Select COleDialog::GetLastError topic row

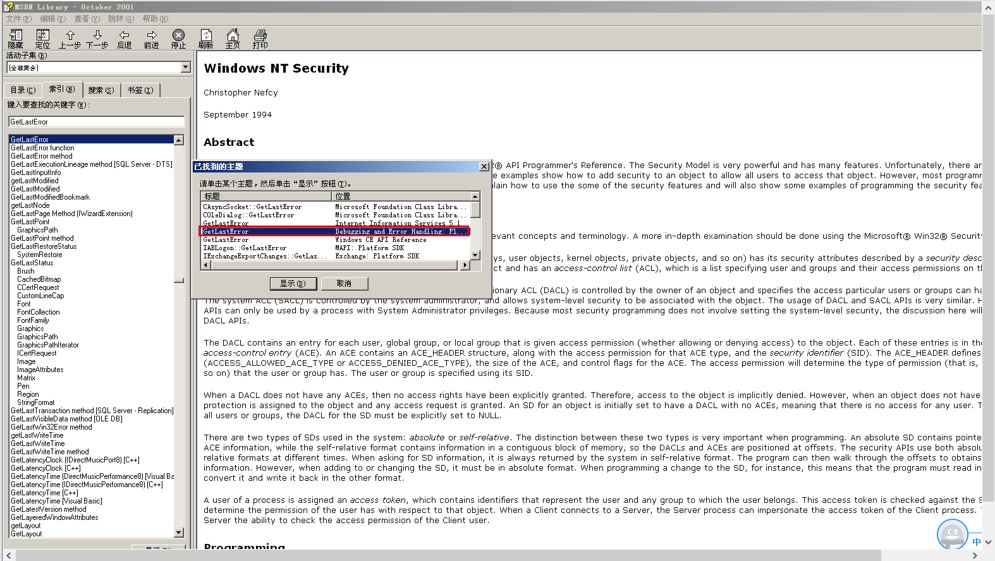336,215
